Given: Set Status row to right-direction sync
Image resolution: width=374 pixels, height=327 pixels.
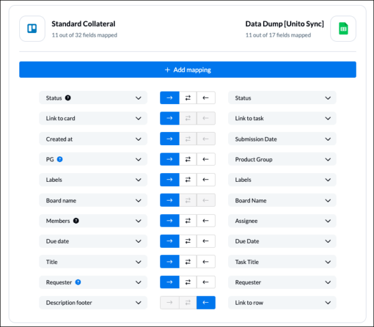Looking at the screenshot, I should (x=170, y=98).
